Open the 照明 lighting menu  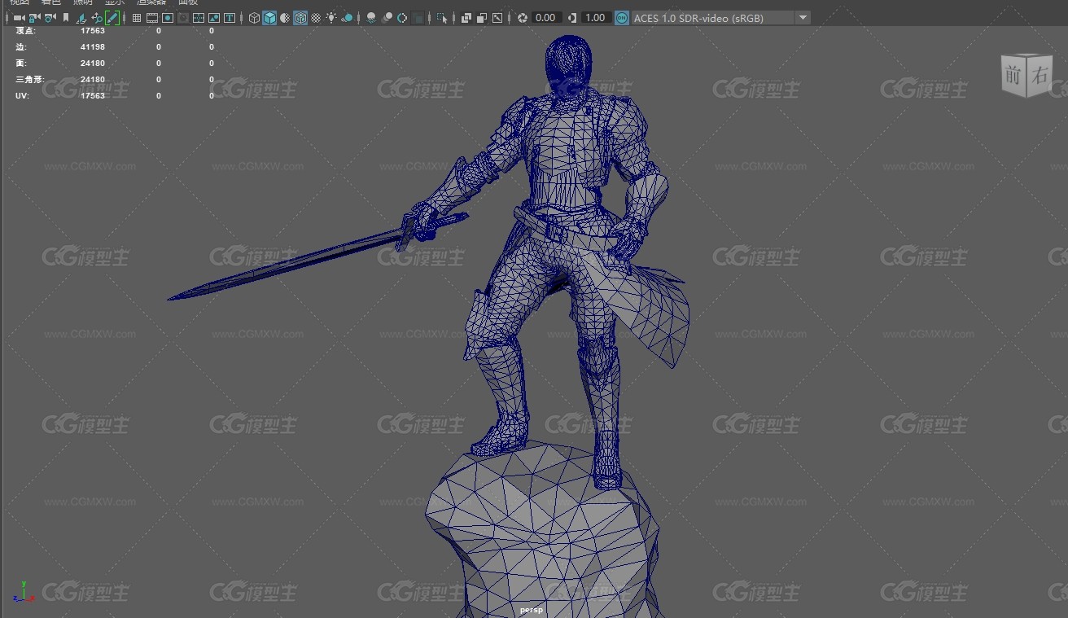point(83,2)
